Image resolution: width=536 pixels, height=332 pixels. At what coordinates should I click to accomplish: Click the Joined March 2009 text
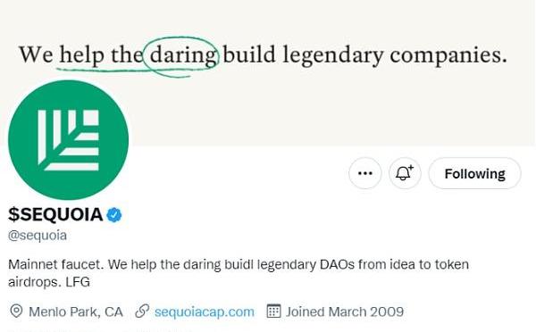[345, 311]
